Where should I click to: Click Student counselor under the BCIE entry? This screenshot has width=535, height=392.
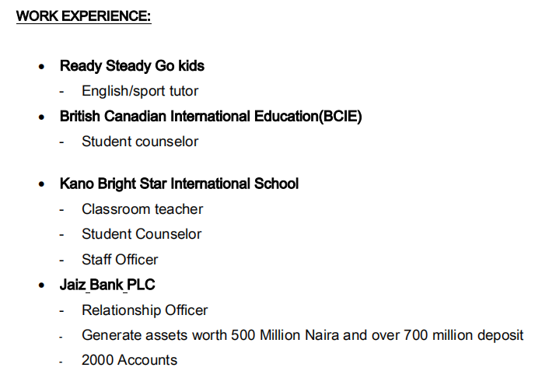tap(140, 142)
